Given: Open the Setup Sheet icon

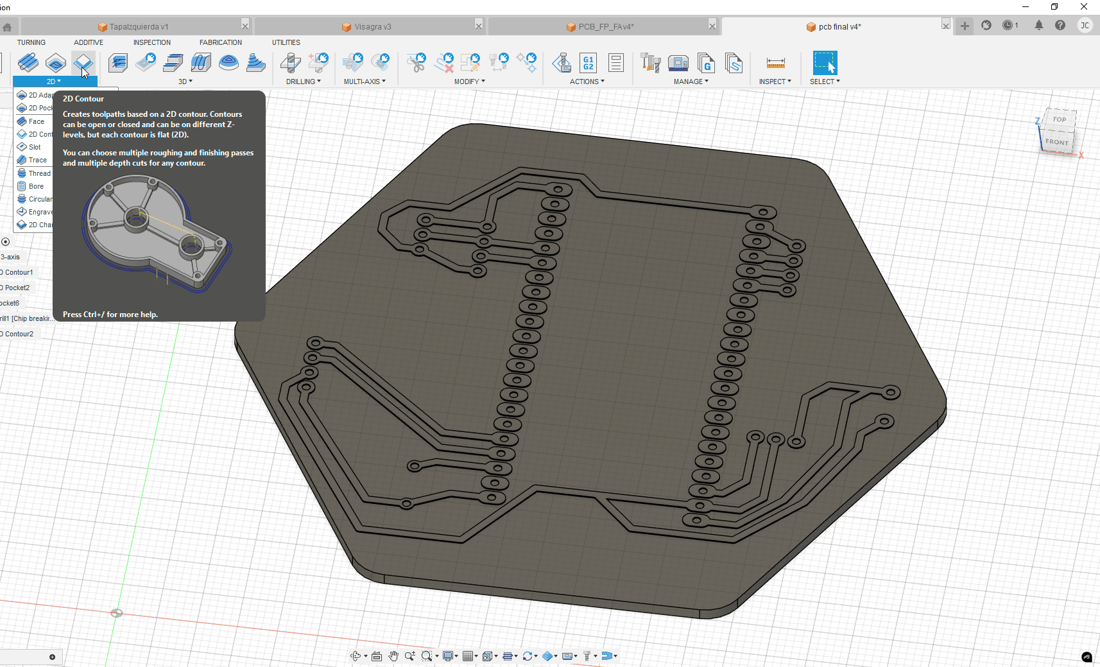Looking at the screenshot, I should [x=616, y=63].
